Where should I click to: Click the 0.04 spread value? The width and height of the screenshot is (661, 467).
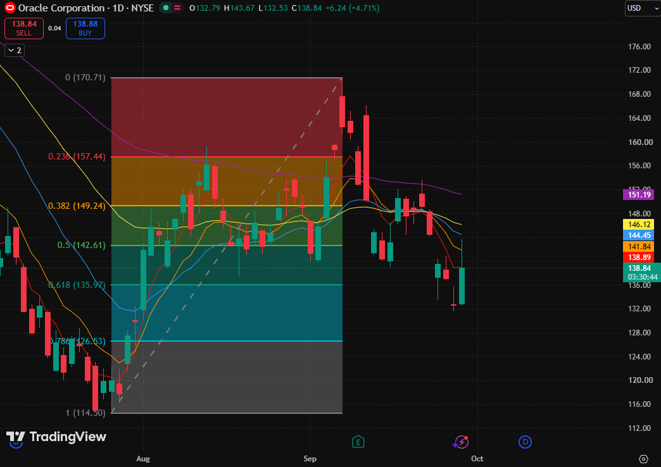click(54, 28)
